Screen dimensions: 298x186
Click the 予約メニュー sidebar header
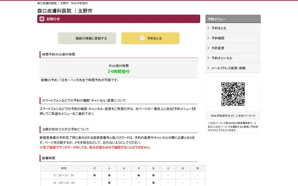click(233, 19)
